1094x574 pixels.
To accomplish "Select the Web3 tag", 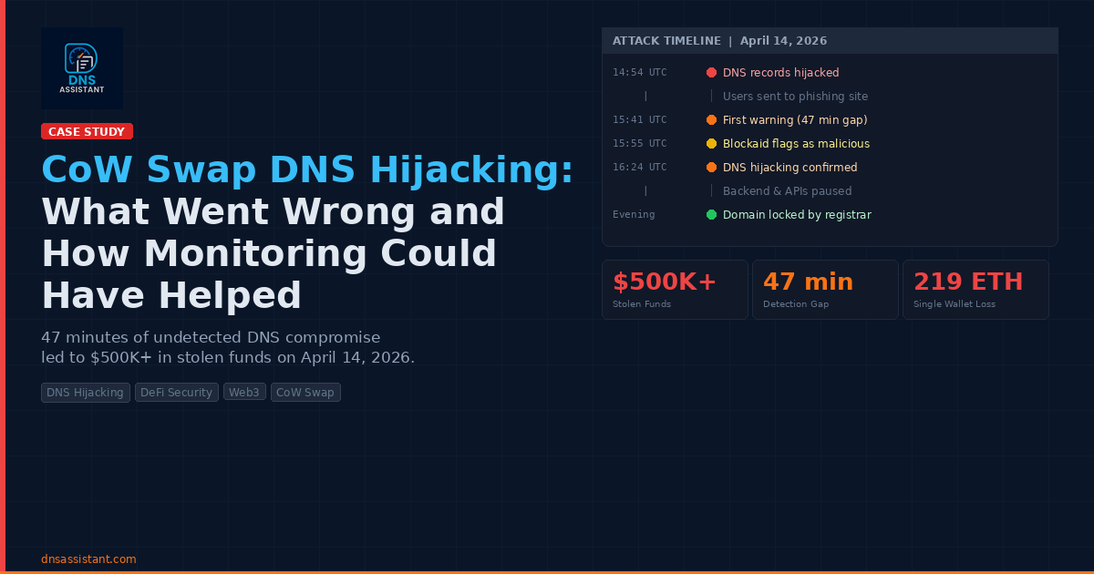I will click(244, 393).
